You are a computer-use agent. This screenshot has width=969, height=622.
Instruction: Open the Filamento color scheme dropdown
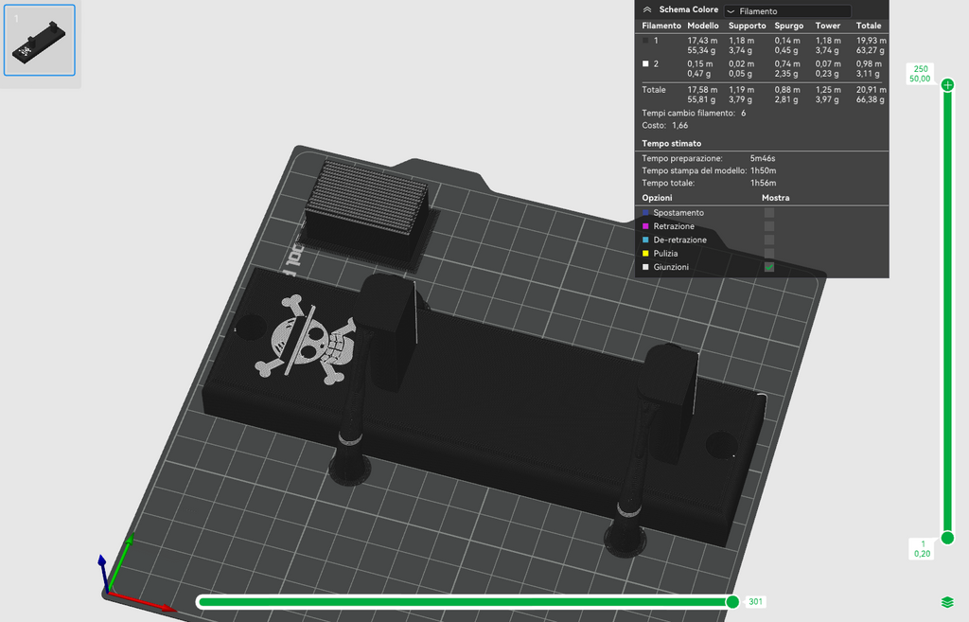coord(787,11)
